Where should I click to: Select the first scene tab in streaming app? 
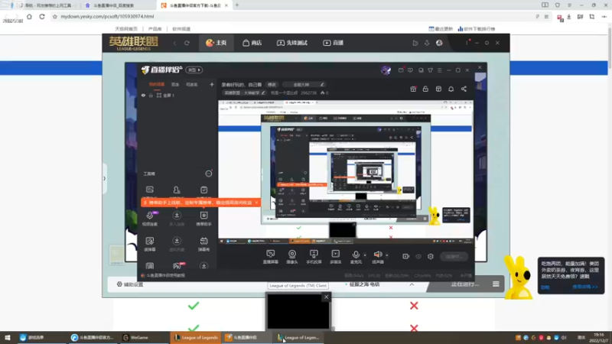click(157, 84)
